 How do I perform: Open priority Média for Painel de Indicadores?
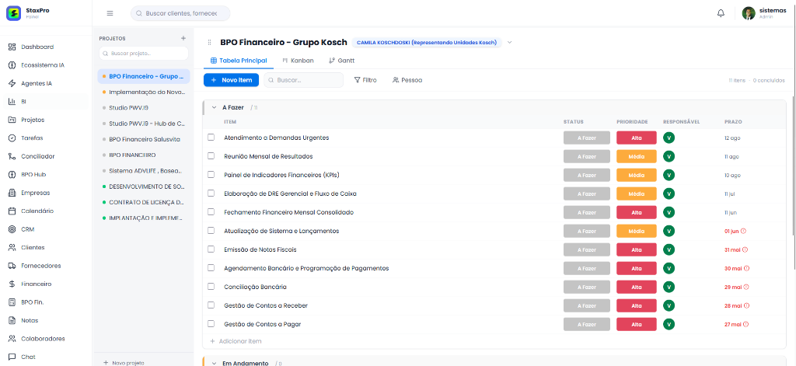(x=637, y=175)
